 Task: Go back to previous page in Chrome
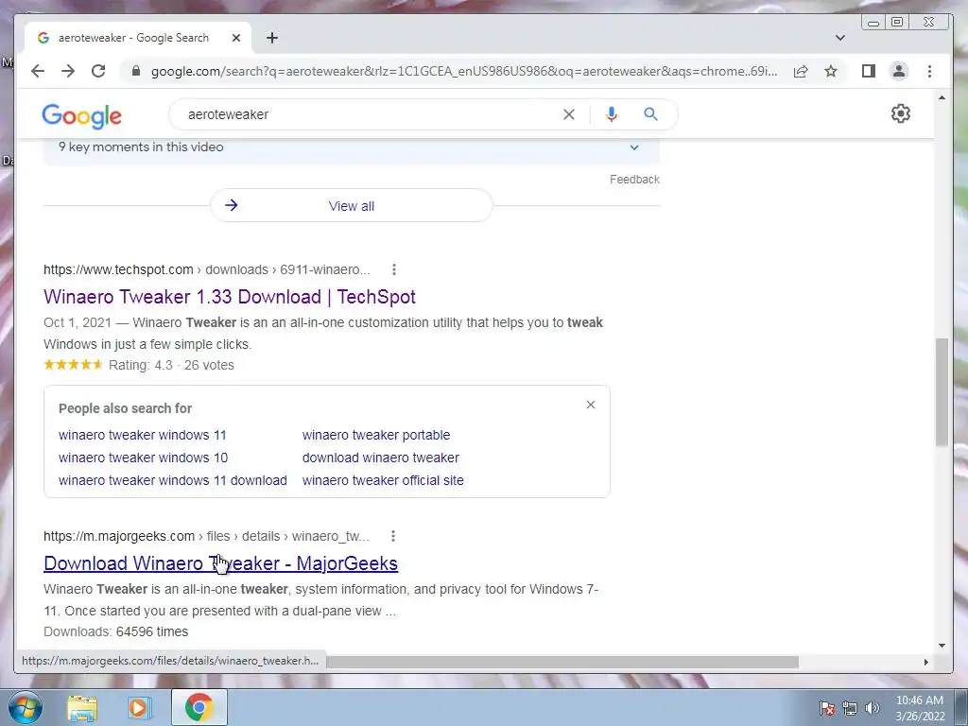click(38, 71)
